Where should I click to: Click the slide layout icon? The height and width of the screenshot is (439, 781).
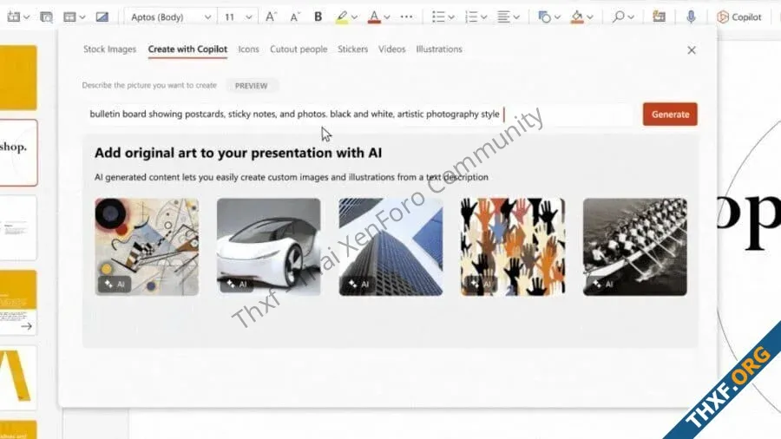[46, 17]
